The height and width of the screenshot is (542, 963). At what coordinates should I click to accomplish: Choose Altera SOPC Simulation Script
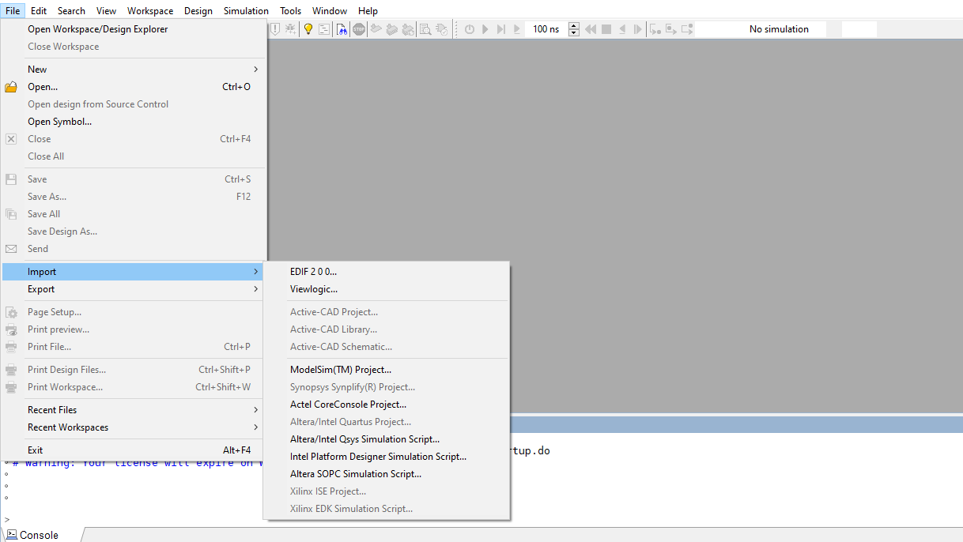(387, 474)
